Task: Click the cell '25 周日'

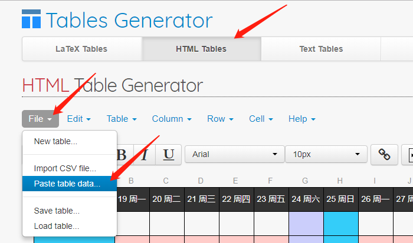Action: 340,199
